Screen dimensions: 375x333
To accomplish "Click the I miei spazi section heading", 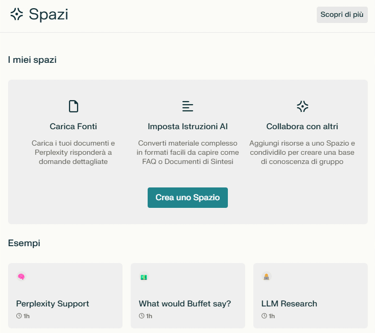I will coord(32,60).
